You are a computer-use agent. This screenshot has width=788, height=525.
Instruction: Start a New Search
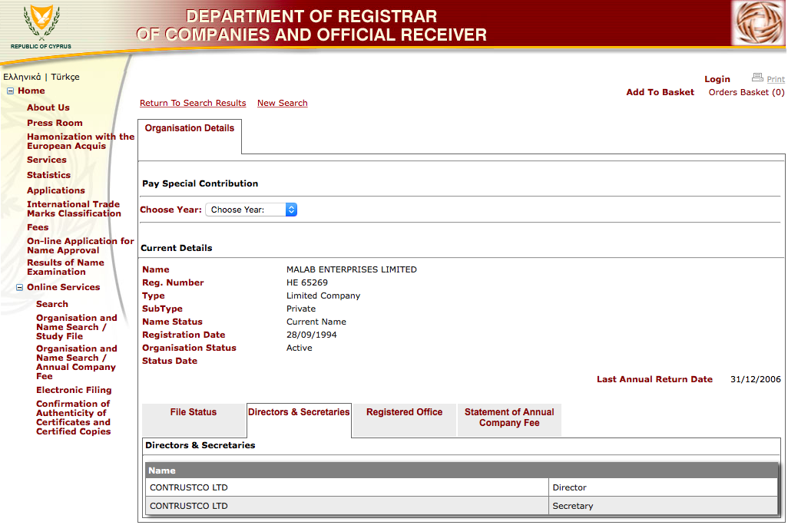pos(283,103)
